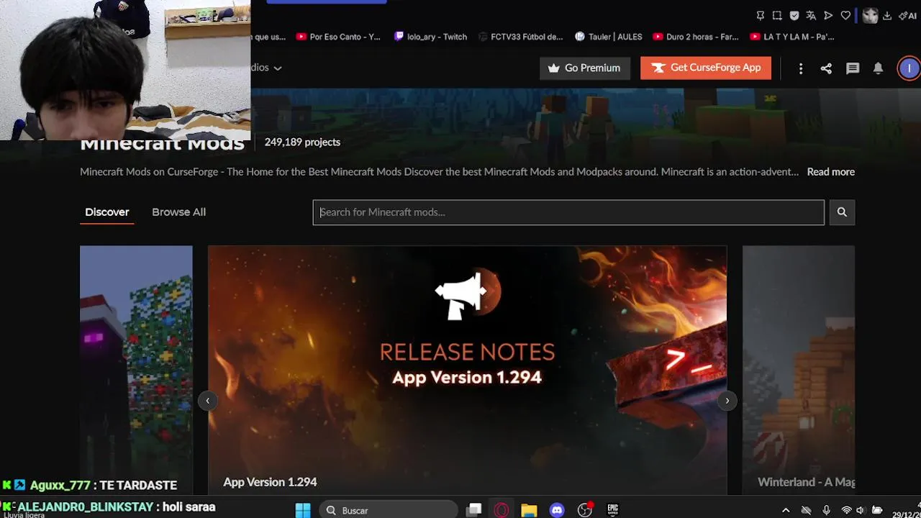Image resolution: width=921 pixels, height=518 pixels.
Task: Open File Explorer from taskbar
Action: [529, 510]
